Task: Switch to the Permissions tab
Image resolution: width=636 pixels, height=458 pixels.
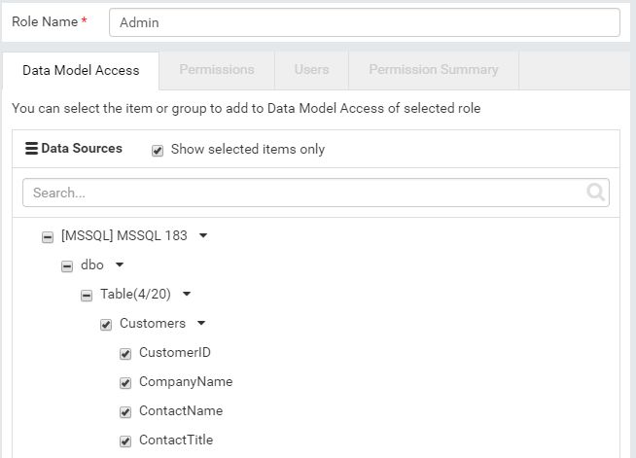Action: 217,70
